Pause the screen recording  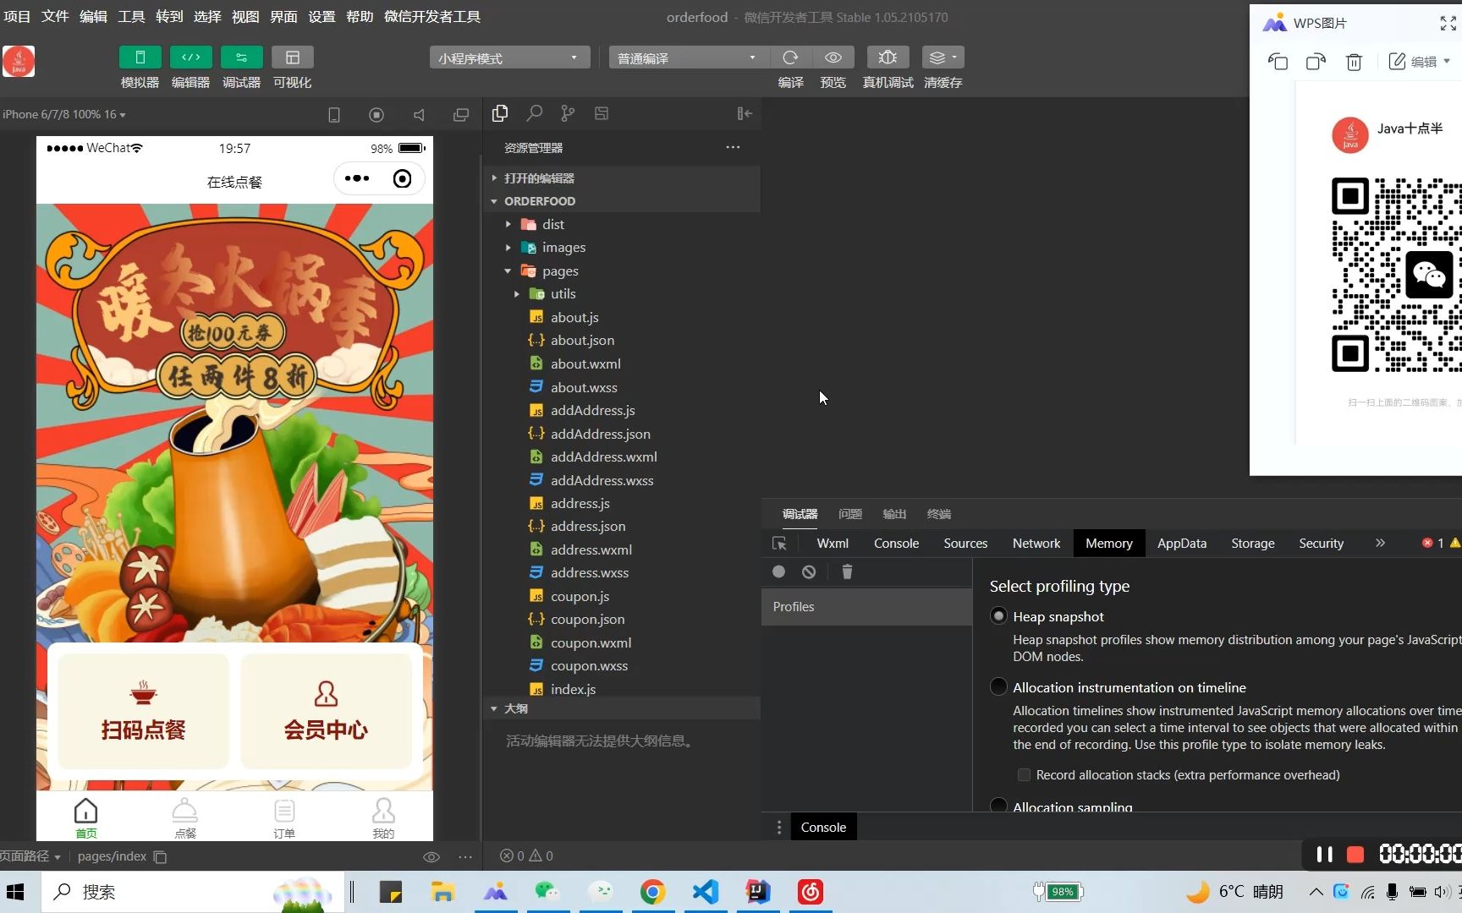click(x=1324, y=855)
